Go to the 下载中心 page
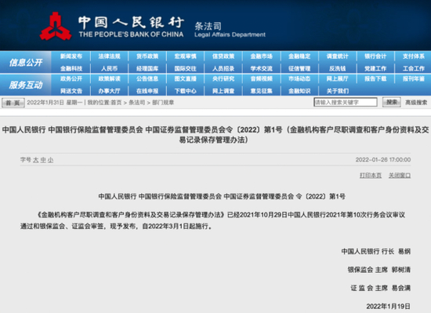The image size is (431, 313). click(185, 91)
